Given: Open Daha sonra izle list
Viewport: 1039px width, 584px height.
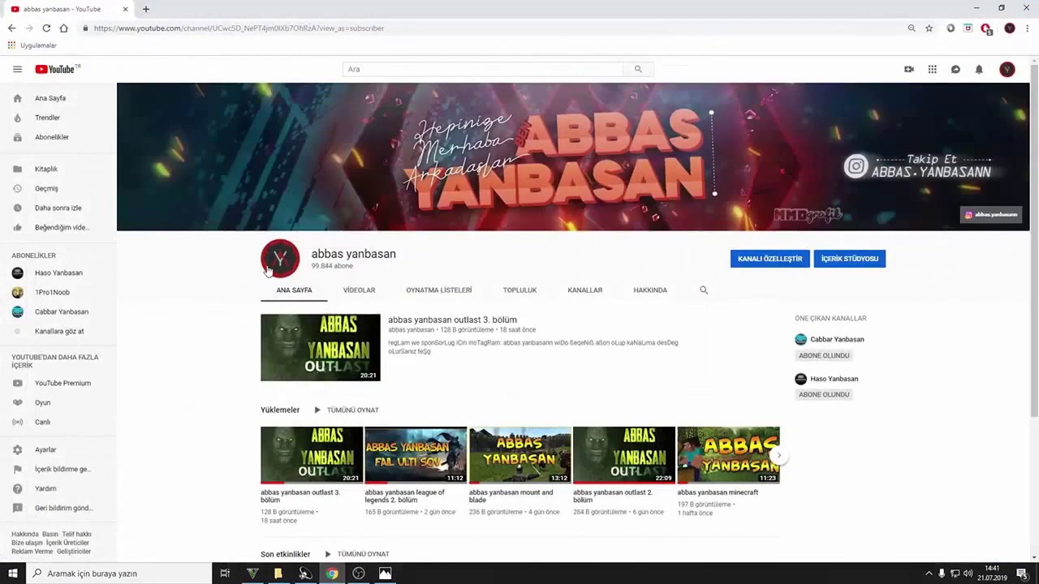Looking at the screenshot, I should 58,208.
